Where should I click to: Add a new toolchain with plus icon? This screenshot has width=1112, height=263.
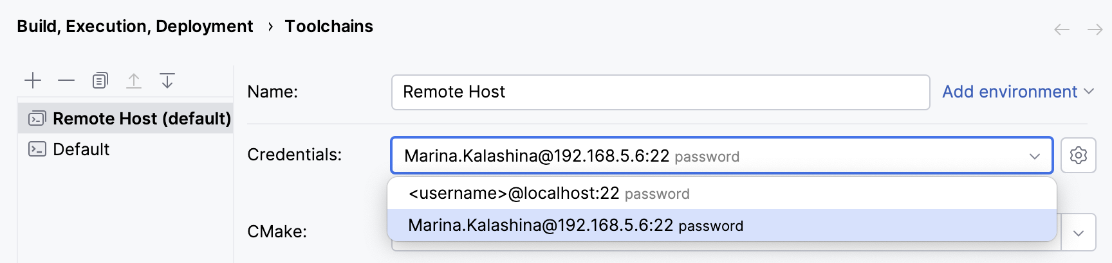tap(33, 80)
